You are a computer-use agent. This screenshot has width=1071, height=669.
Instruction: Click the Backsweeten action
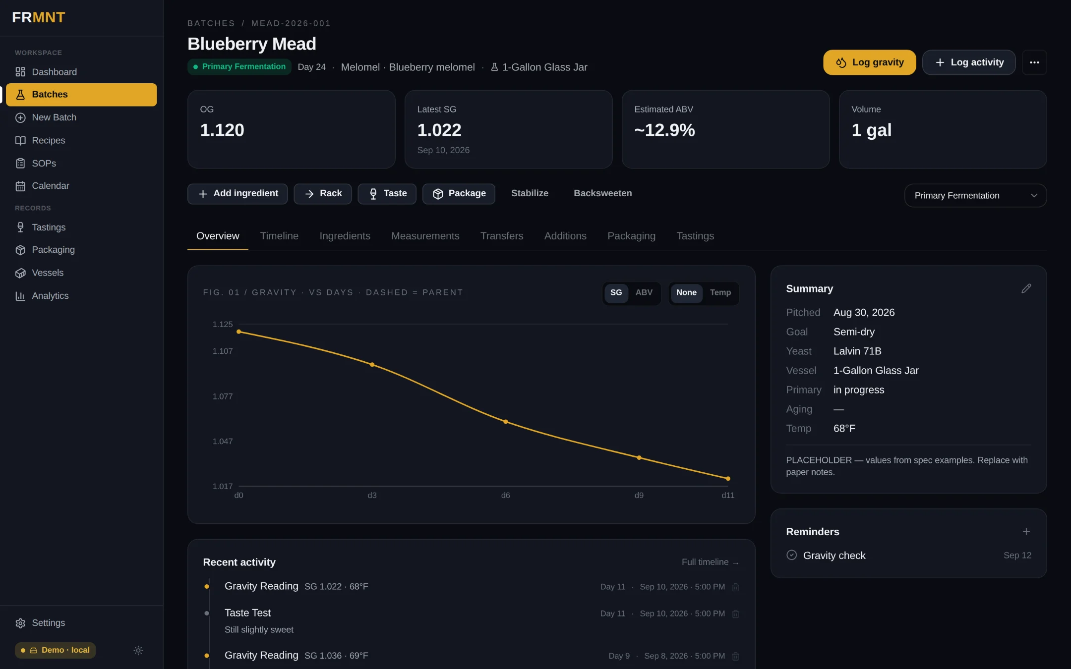pyautogui.click(x=602, y=194)
